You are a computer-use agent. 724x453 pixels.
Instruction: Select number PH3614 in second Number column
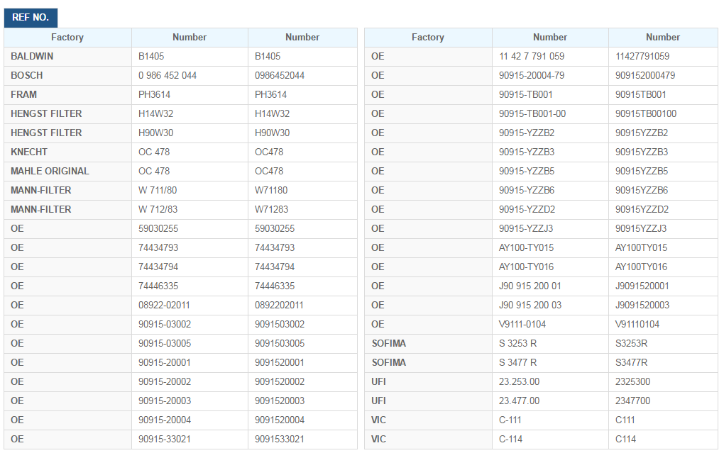click(270, 94)
